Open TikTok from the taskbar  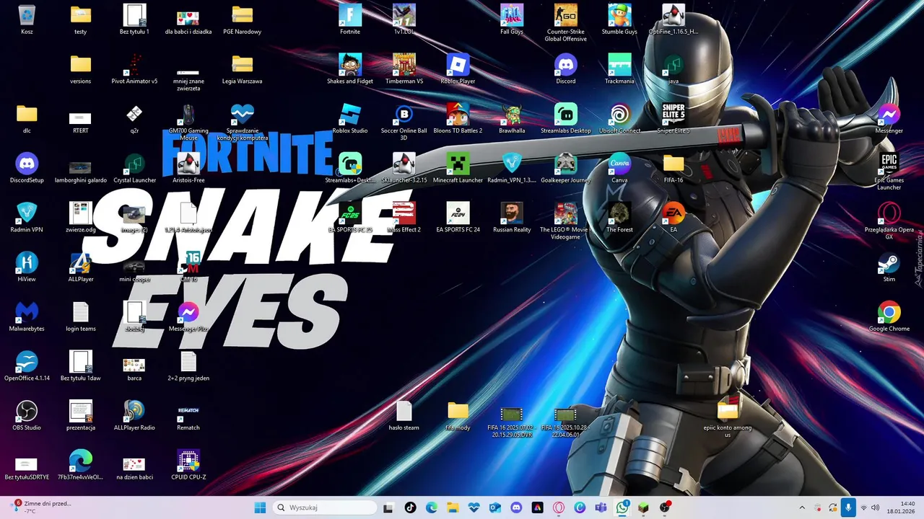tap(411, 507)
